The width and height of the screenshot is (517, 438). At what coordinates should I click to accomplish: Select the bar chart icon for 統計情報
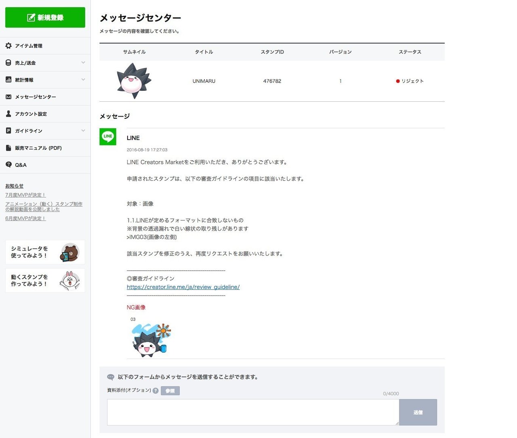[x=8, y=80]
